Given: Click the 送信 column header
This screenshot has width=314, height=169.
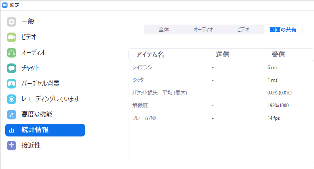Looking at the screenshot, I should pyautogui.click(x=222, y=55).
